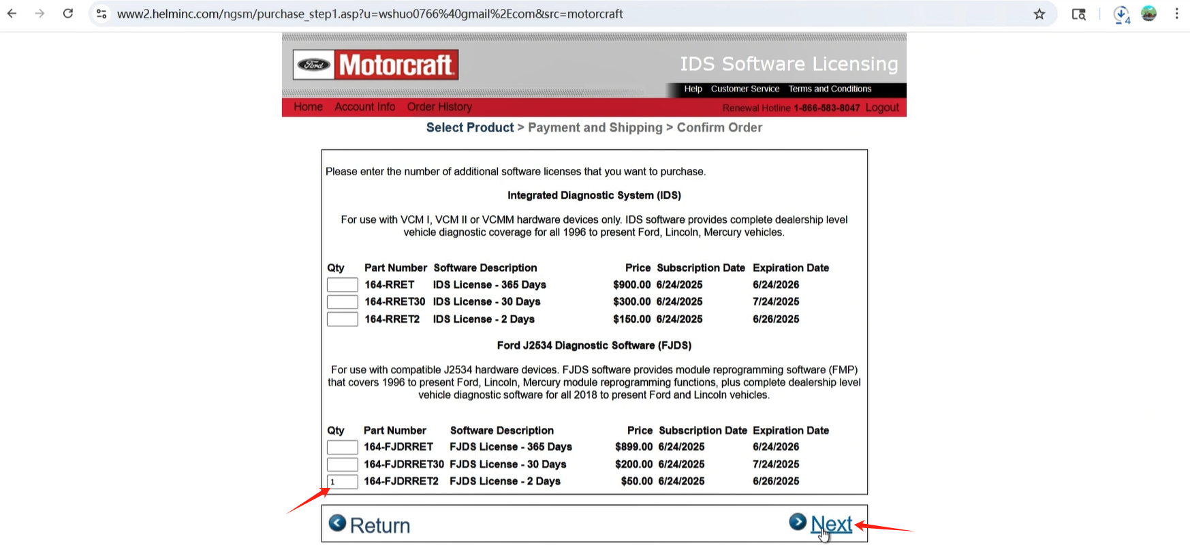Click the Logout link
This screenshot has width=1190, height=556.
point(882,108)
